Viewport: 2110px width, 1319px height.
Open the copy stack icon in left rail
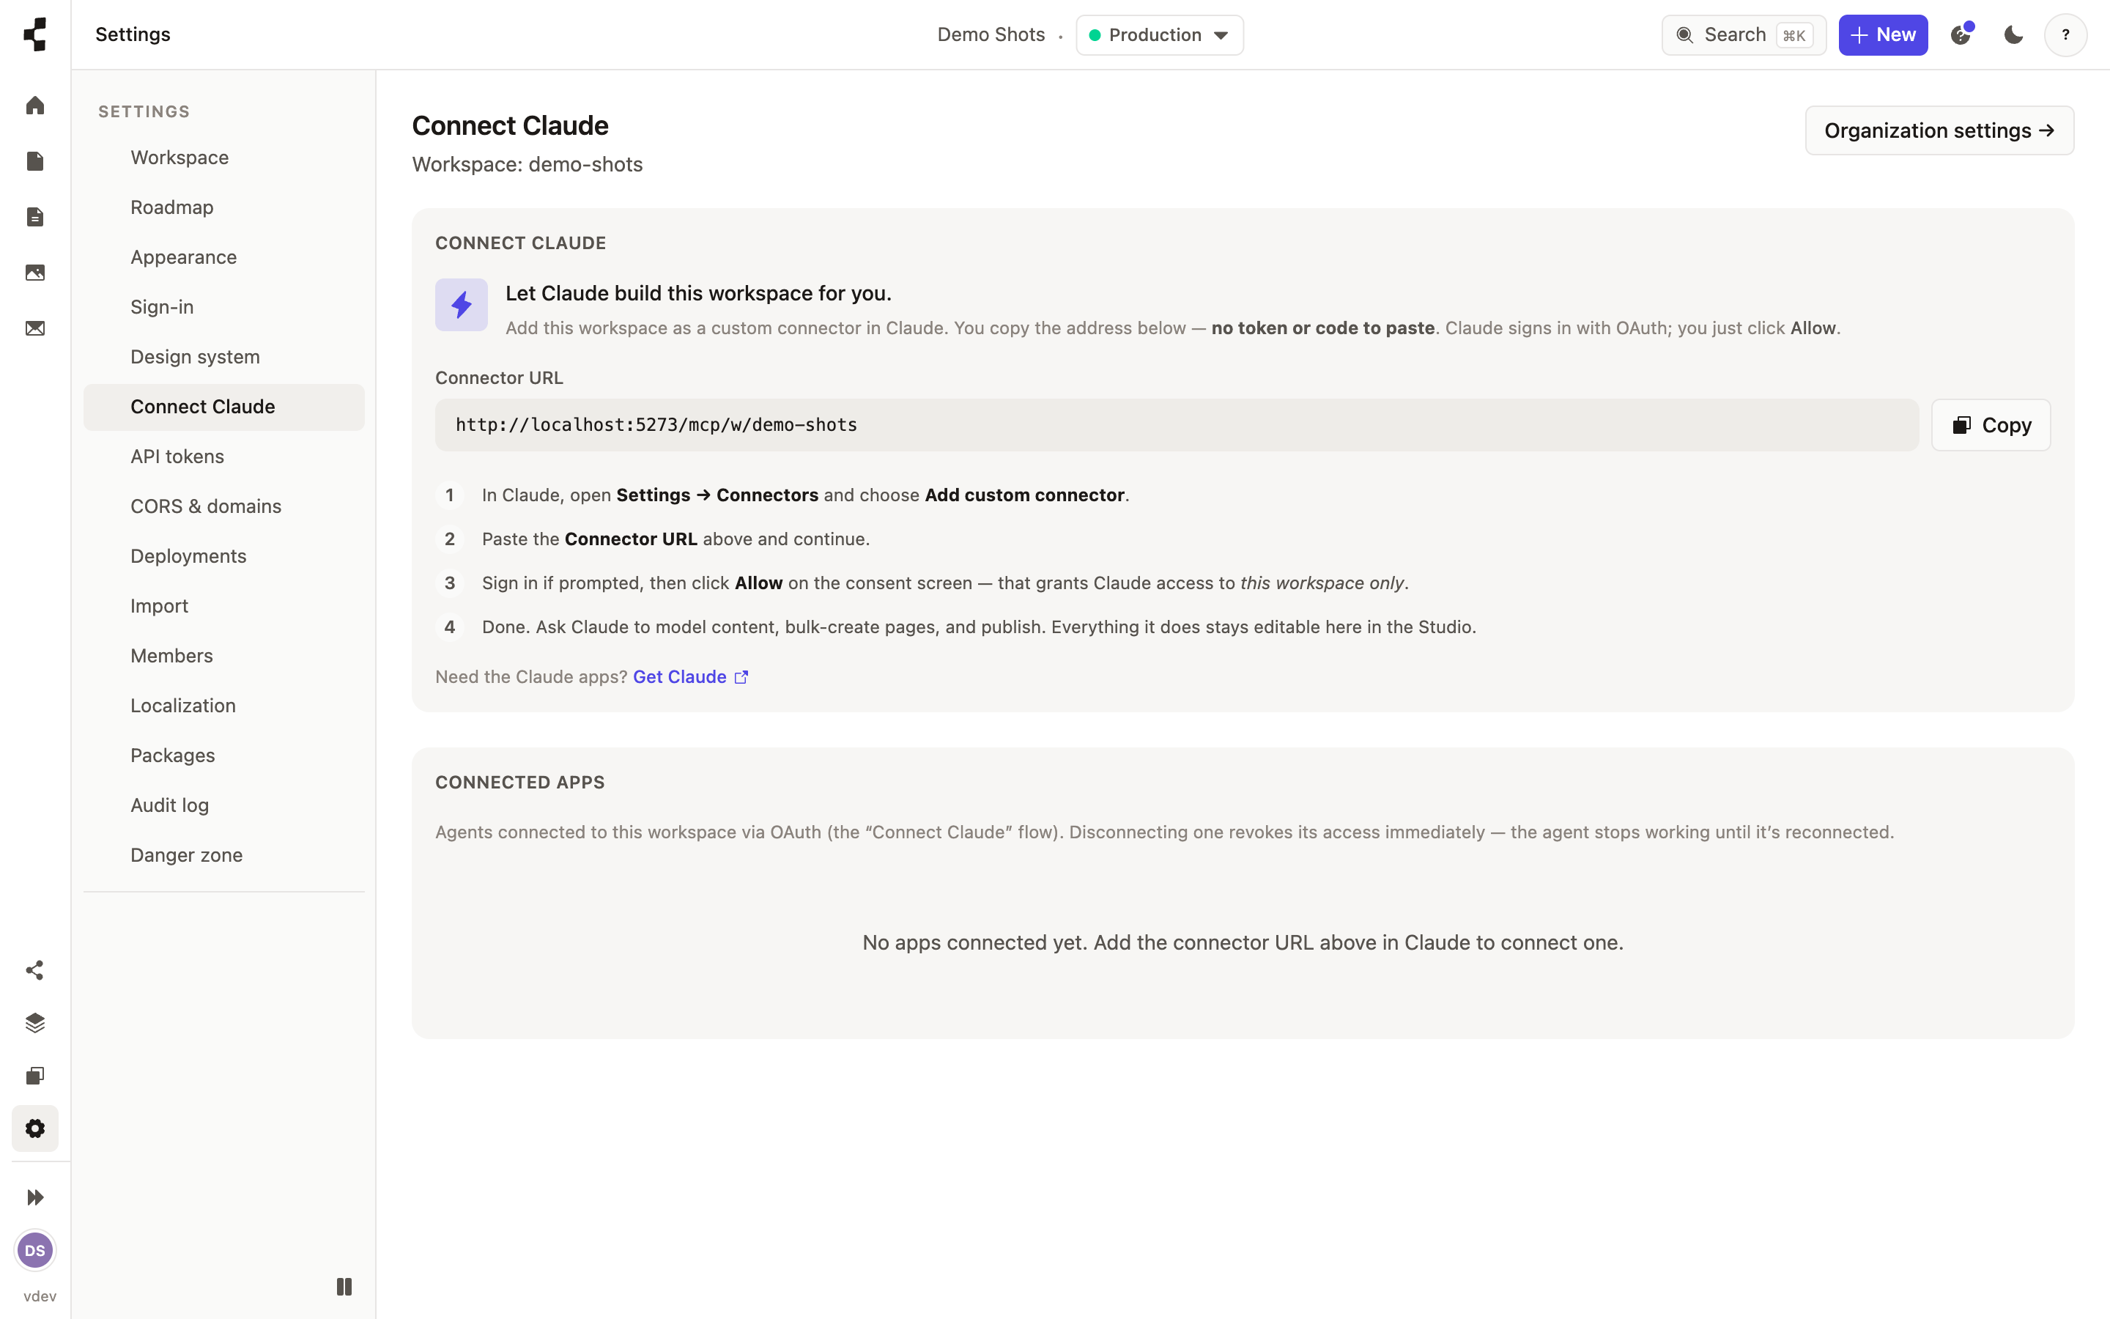pos(35,1076)
